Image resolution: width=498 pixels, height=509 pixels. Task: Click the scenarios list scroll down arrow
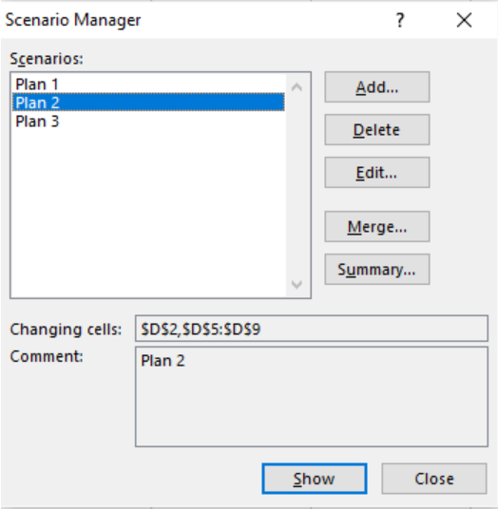click(297, 285)
